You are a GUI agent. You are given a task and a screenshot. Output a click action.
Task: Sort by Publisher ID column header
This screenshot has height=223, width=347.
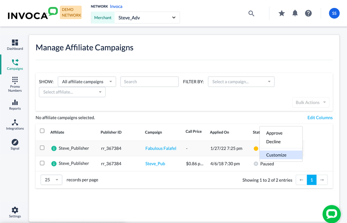(111, 132)
